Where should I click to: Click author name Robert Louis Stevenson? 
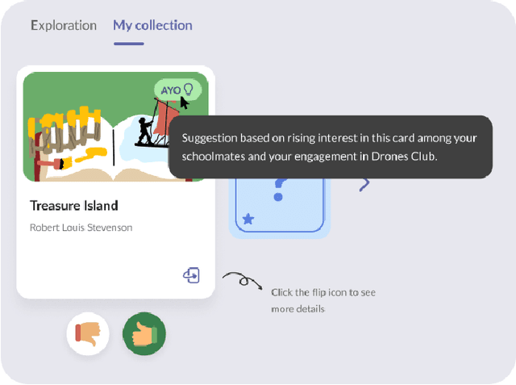pyautogui.click(x=81, y=228)
